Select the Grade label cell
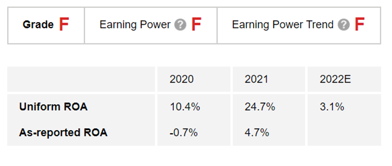The width and height of the screenshot is (392, 166). point(46,25)
